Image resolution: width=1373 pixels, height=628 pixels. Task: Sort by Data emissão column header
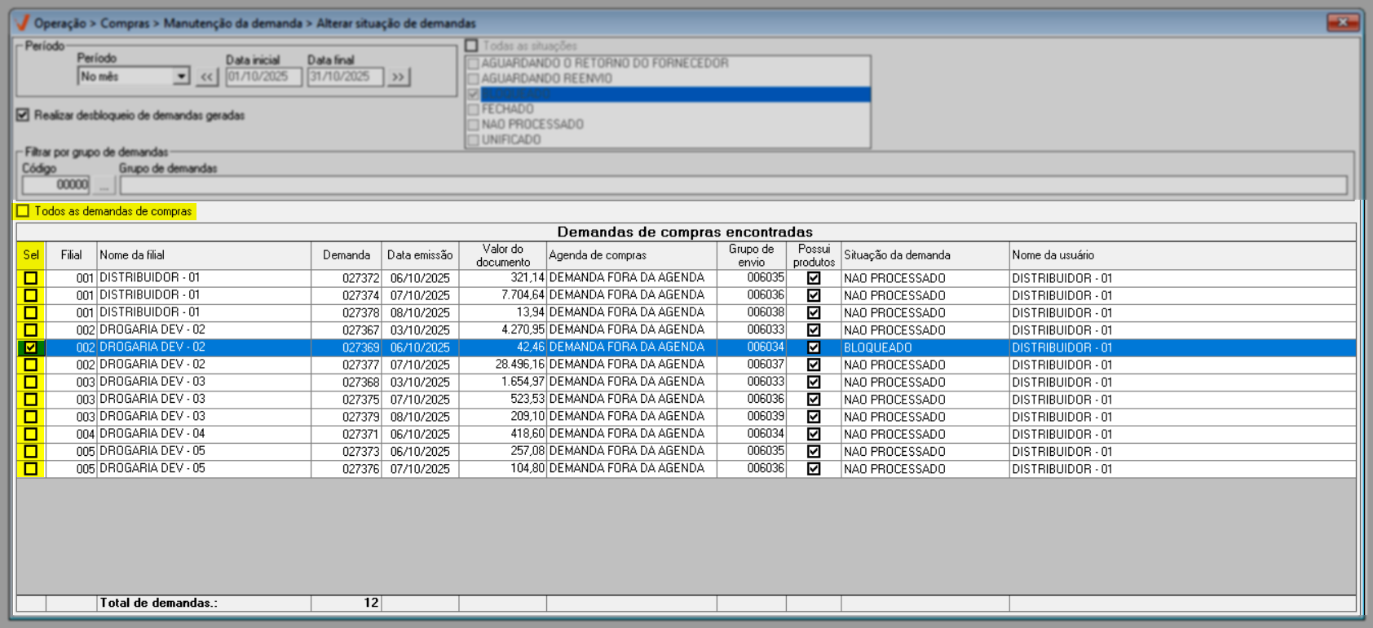click(420, 255)
